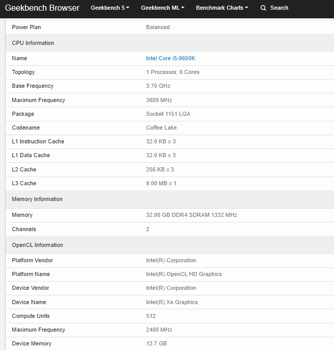Viewport: 334px width, 350px height.
Task: Select the Power Plan value Balanced
Action: coord(158,27)
